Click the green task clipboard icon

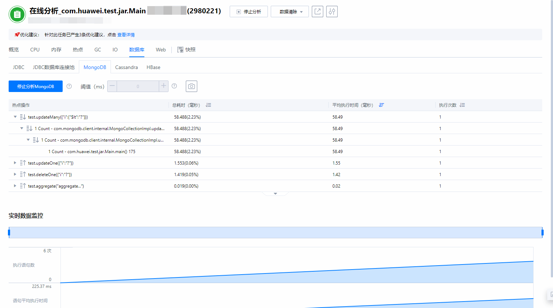coord(17,14)
